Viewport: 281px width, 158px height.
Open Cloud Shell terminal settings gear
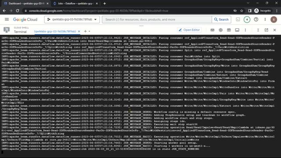click(x=220, y=30)
